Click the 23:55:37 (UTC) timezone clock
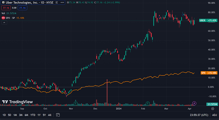Image resolution: width=219 pixels, height=120 pixels. [x=199, y=115]
